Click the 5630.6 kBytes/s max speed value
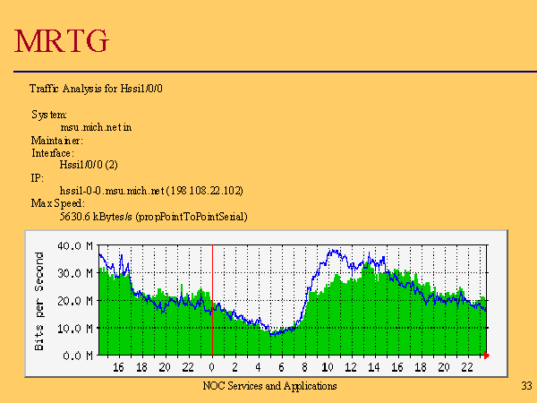 click(153, 216)
